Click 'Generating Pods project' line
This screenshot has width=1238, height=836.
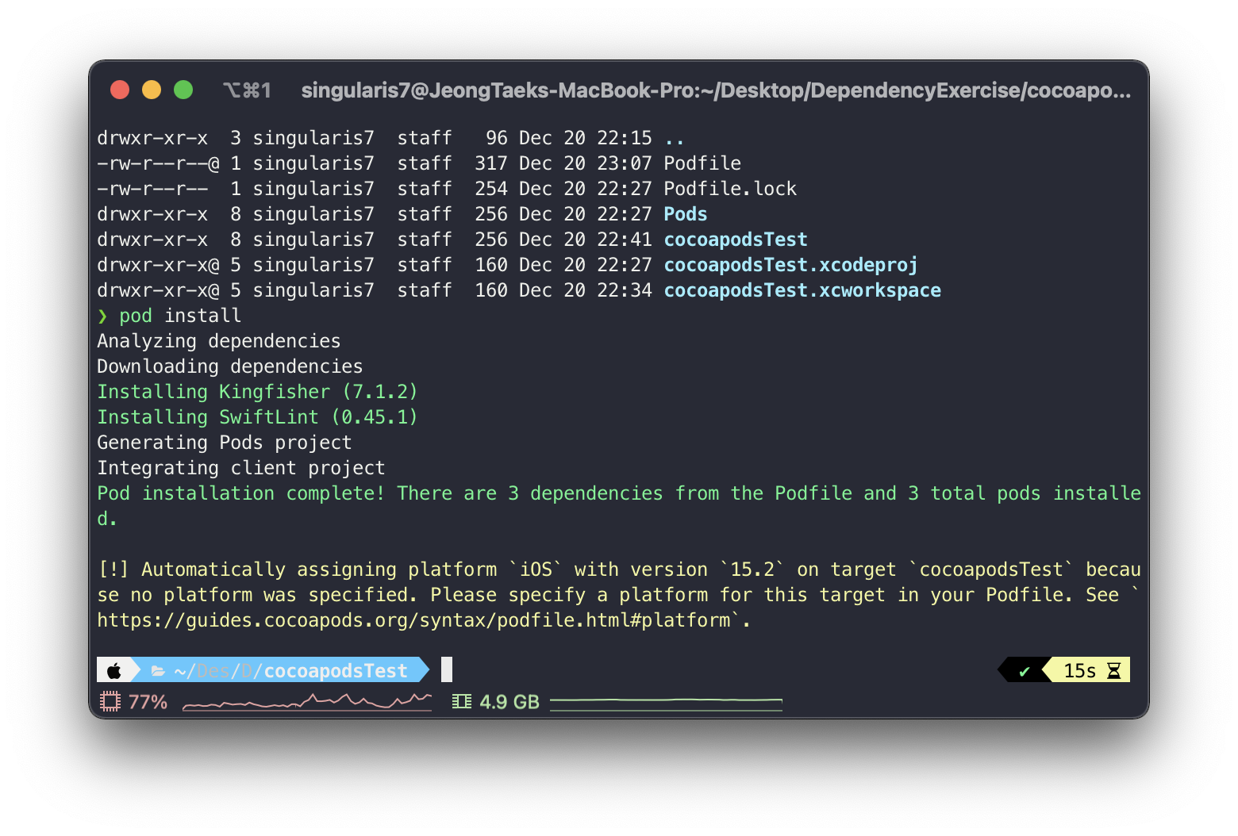225,443
